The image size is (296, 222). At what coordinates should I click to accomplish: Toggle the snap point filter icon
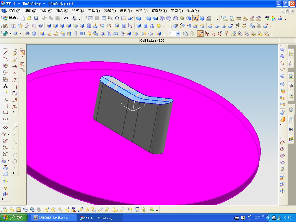coord(22,53)
